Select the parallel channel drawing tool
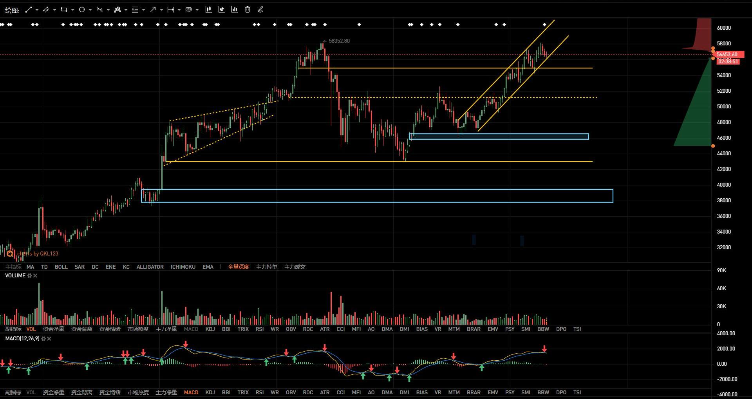 (46, 10)
